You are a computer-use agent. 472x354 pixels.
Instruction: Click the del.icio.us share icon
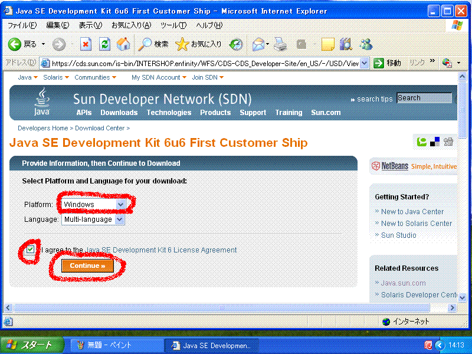point(435,142)
